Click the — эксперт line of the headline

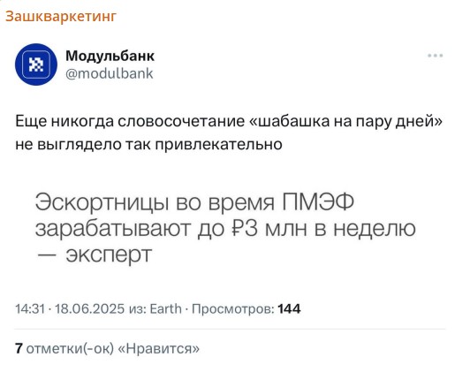point(95,254)
